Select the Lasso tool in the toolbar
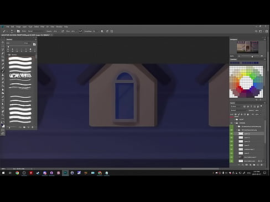The image size is (270, 202). [x=3, y=50]
